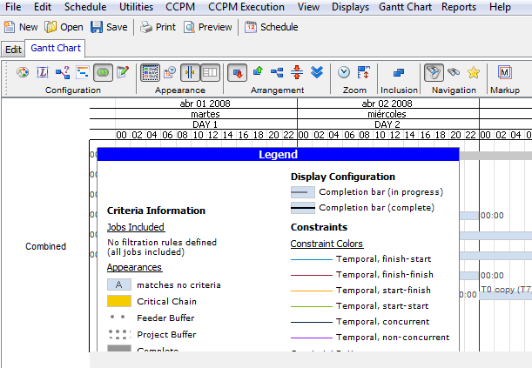The width and height of the screenshot is (532, 368).
Task: Click the color palette icon in Configuration
Action: pos(23,73)
